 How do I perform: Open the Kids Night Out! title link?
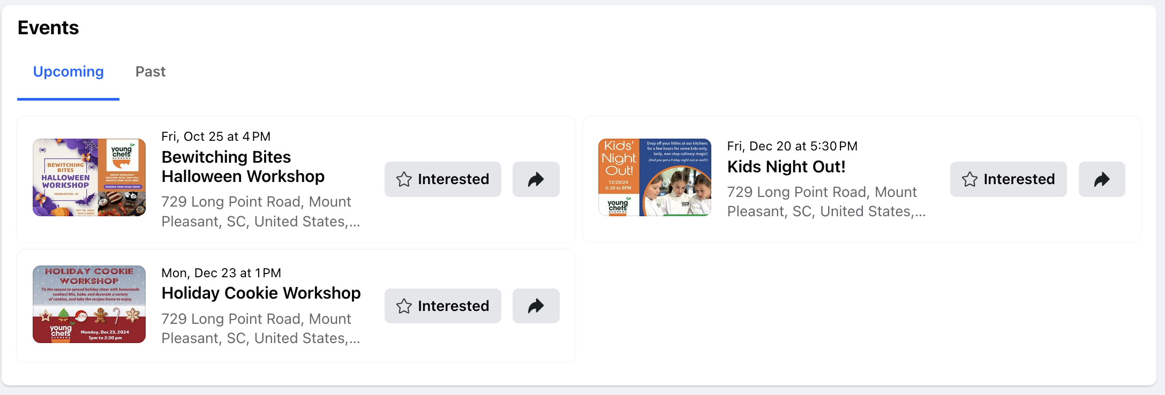point(786,166)
